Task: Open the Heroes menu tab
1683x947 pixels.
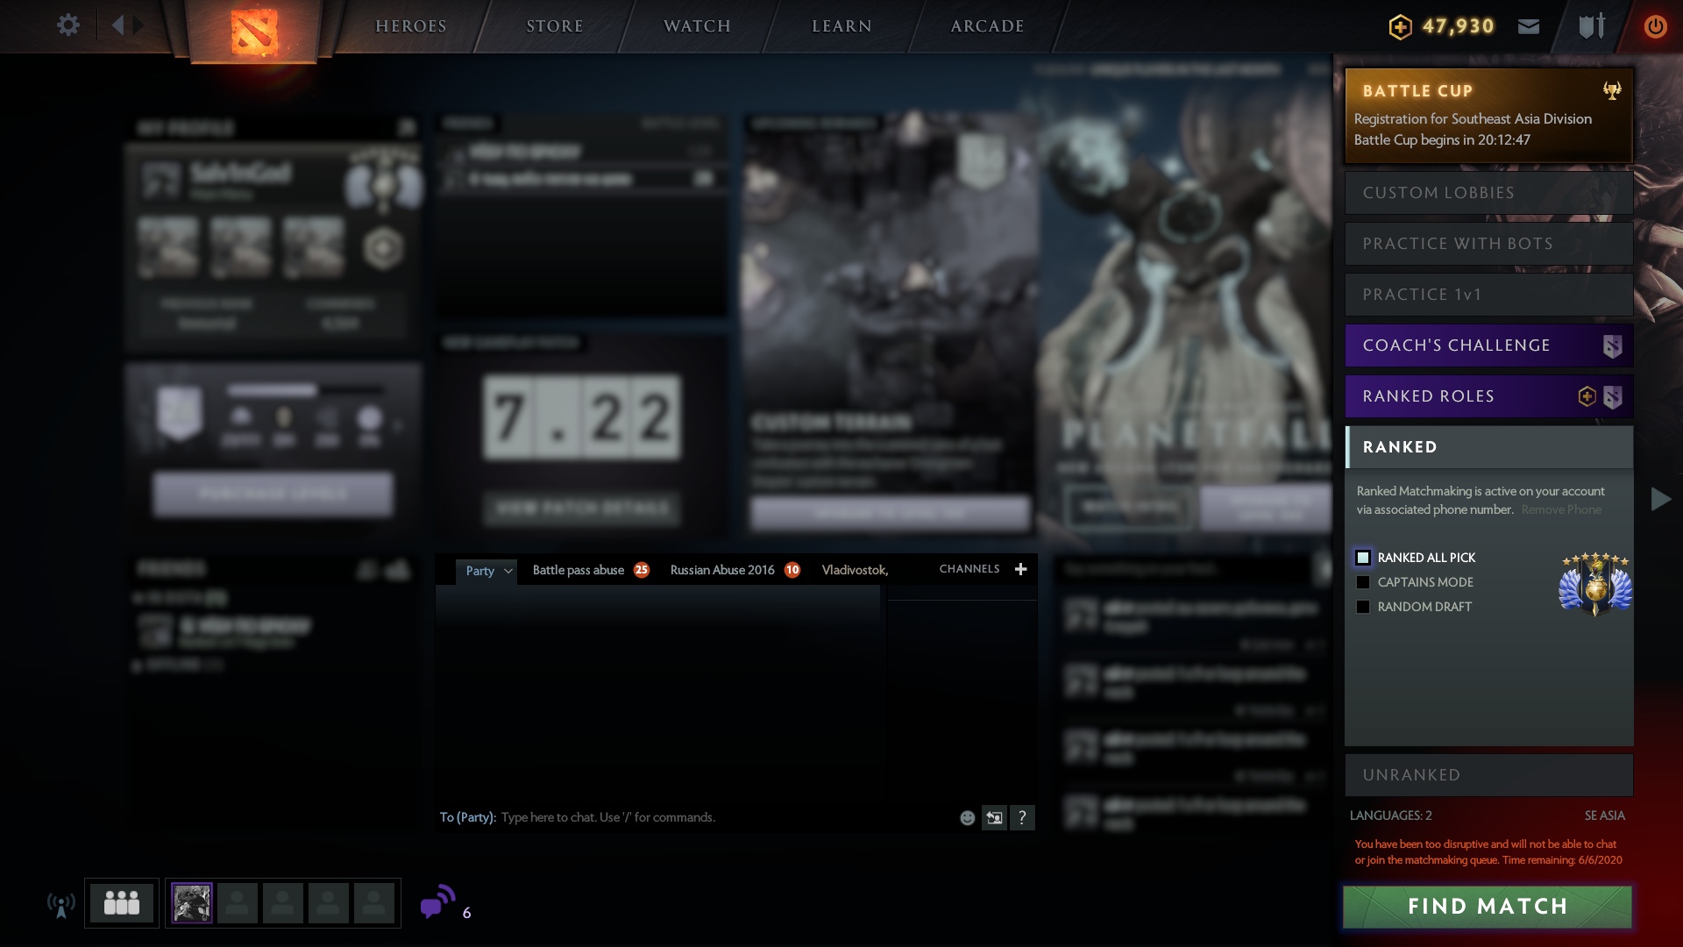Action: point(411,26)
